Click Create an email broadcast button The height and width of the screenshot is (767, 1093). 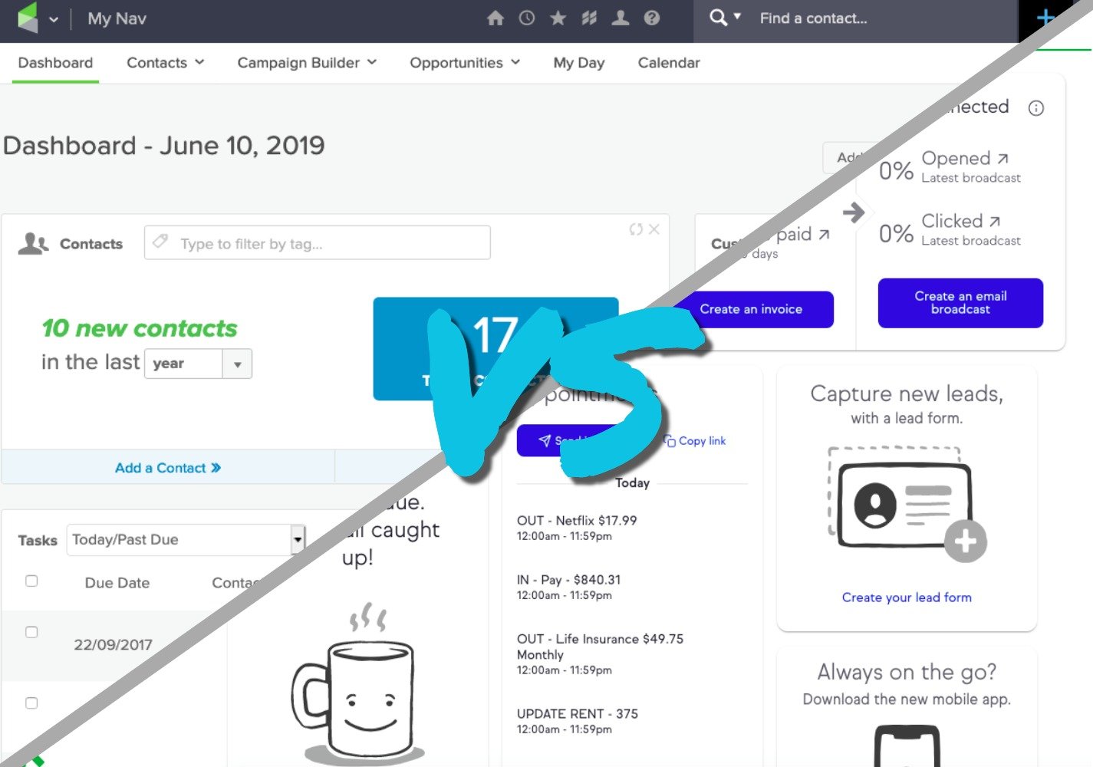(x=960, y=303)
